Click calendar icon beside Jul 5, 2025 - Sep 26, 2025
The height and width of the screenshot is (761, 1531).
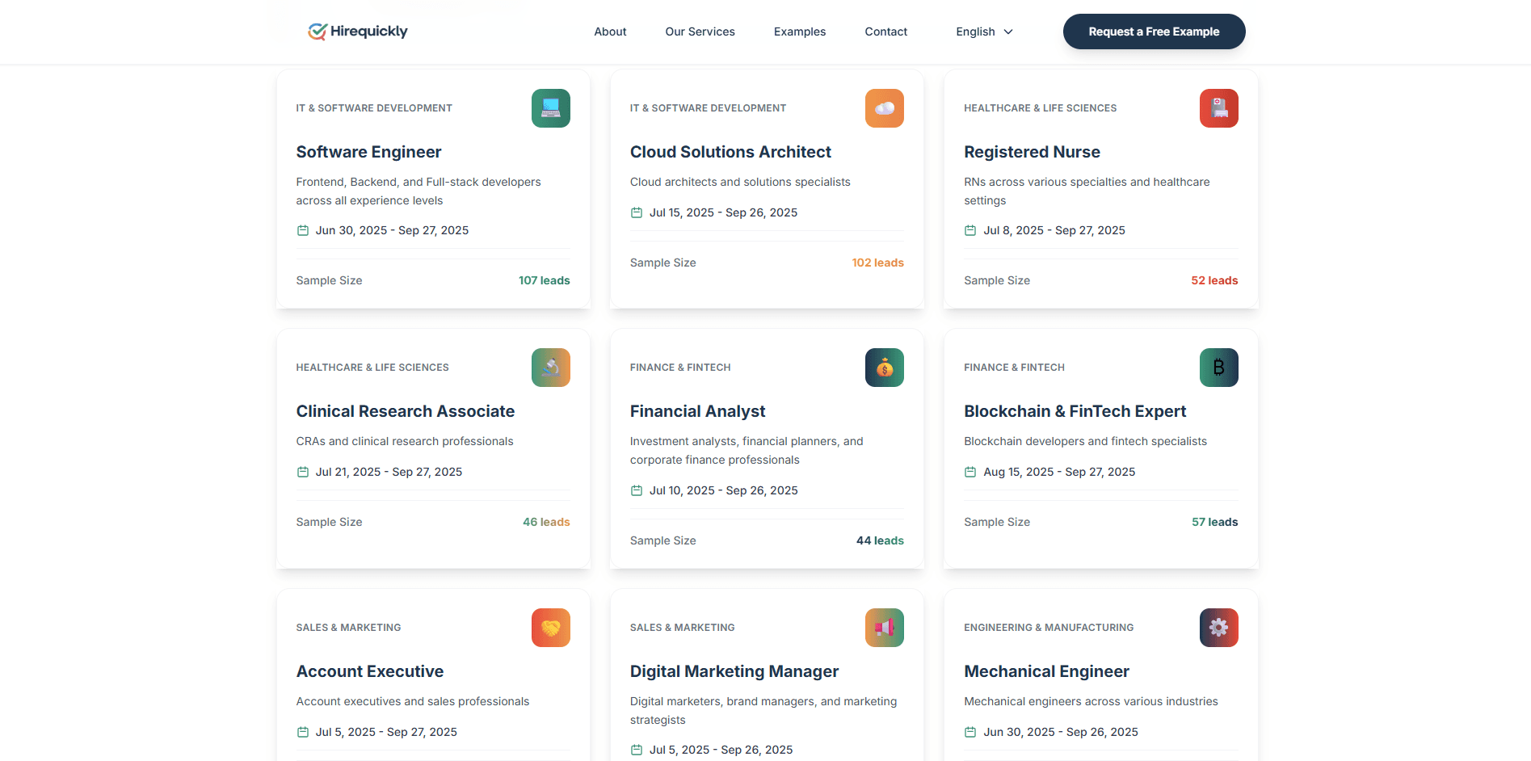pyautogui.click(x=637, y=750)
